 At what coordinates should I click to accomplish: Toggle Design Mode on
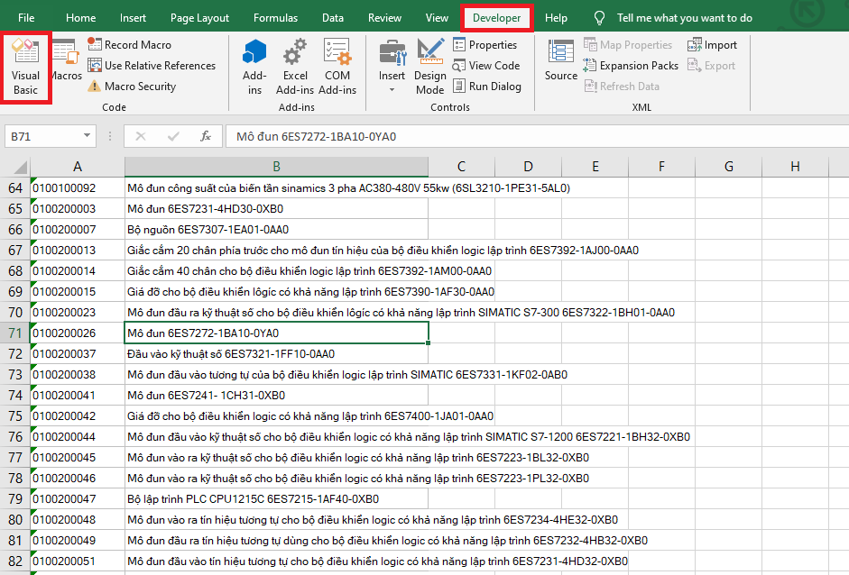429,67
